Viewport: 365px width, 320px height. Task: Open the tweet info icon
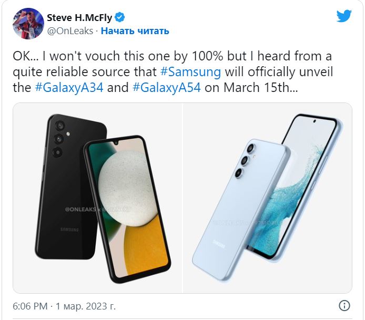(344, 305)
